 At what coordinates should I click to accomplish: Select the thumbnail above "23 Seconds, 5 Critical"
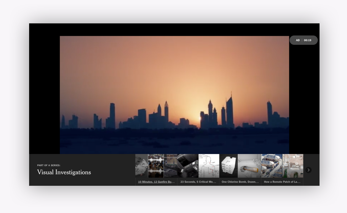tap(198, 166)
